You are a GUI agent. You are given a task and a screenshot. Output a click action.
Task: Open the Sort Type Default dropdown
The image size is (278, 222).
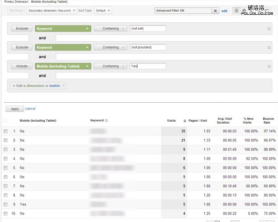click(x=102, y=10)
